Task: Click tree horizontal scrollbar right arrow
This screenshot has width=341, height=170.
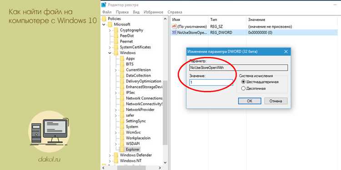Action: 160,168
